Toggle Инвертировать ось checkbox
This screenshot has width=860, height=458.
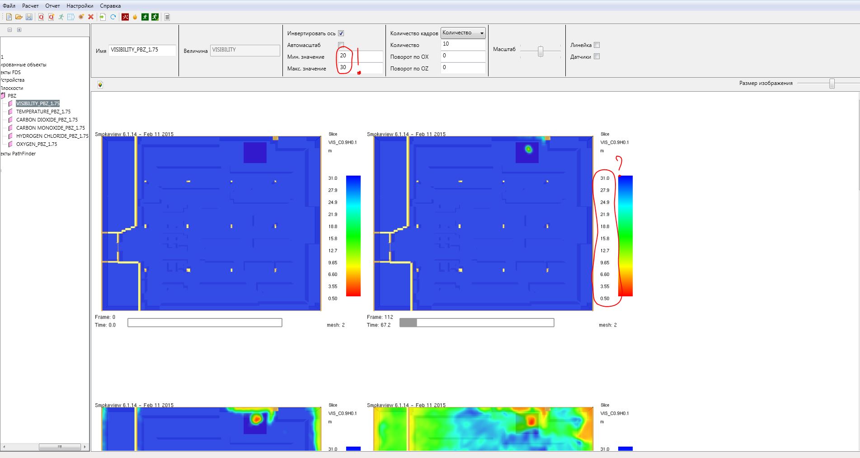coord(341,33)
